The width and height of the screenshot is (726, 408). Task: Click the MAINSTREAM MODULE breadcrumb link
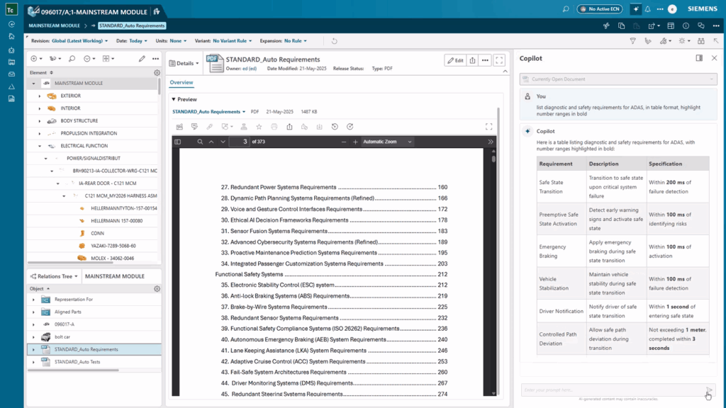tap(54, 25)
